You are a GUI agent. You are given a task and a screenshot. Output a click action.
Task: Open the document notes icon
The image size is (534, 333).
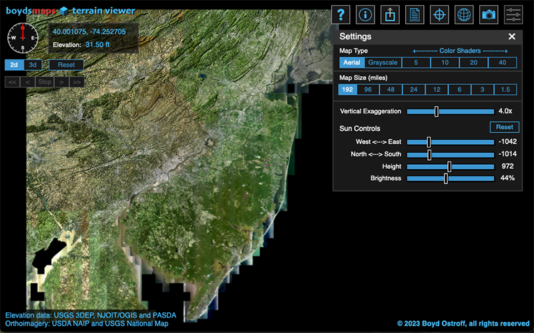point(415,14)
